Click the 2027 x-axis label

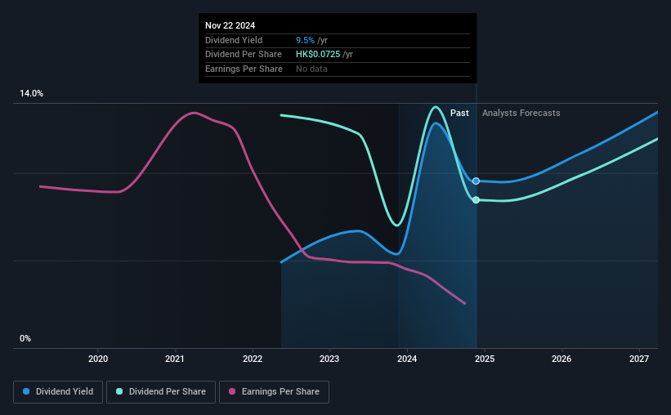click(639, 359)
